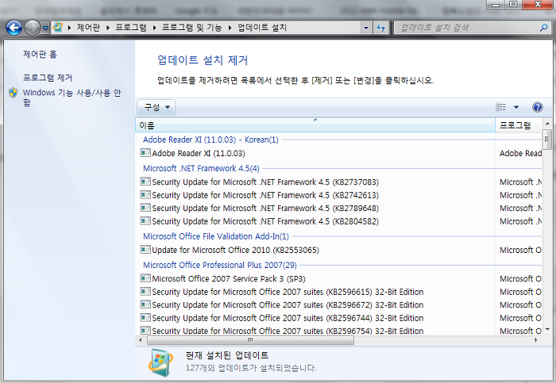This screenshot has width=556, height=383.
Task: Maximize the window
Action: 513,5
